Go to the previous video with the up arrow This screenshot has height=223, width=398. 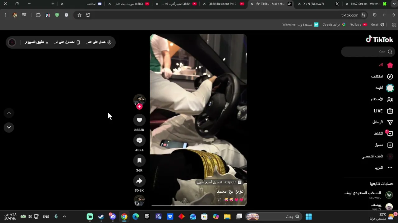[x=9, y=113]
